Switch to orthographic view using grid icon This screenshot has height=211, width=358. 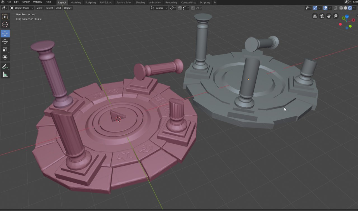coord(315,16)
